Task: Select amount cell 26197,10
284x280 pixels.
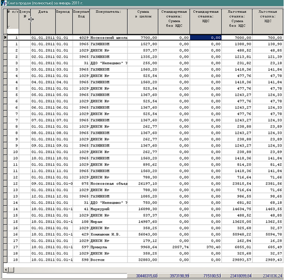Action: (x=143, y=184)
